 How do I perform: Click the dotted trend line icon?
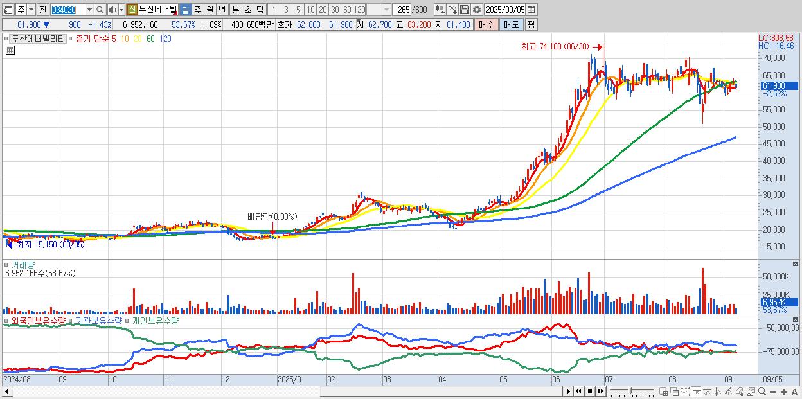[686, 392]
